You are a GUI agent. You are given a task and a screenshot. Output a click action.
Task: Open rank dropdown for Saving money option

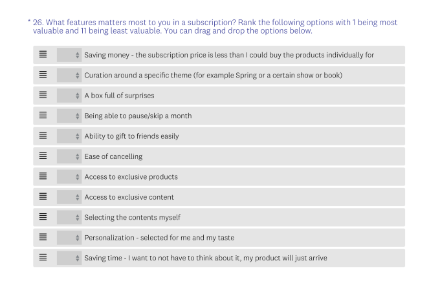(x=69, y=55)
